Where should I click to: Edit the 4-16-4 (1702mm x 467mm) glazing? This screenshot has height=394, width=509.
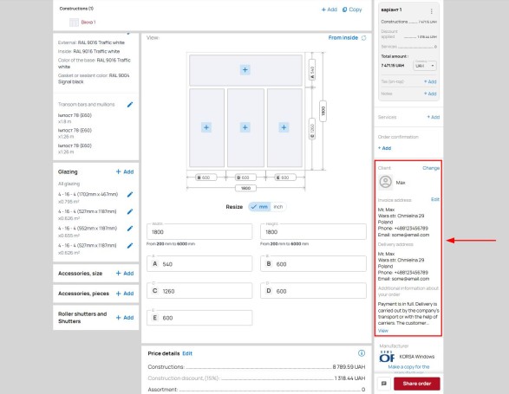pos(130,194)
